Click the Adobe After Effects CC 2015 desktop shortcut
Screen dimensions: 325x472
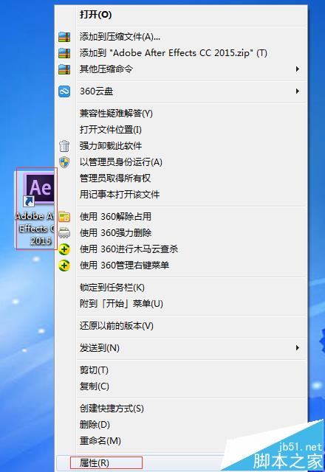[35, 209]
